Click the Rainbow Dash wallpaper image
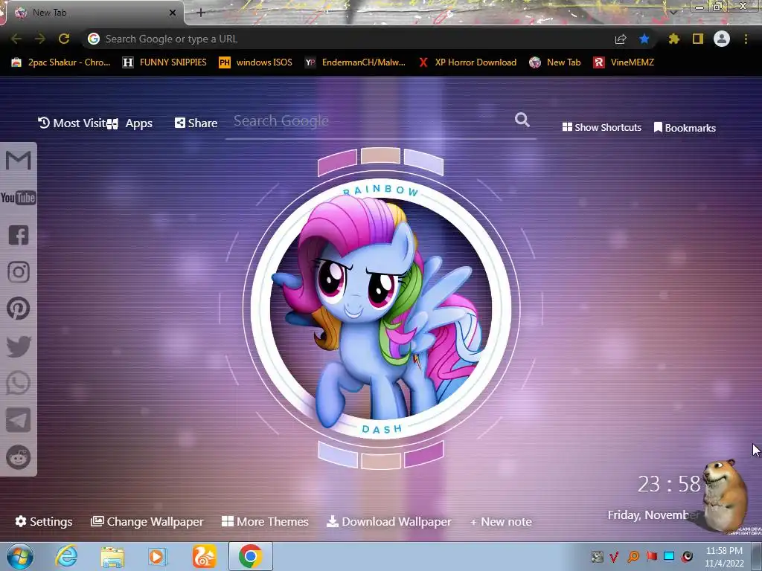 [x=380, y=309]
